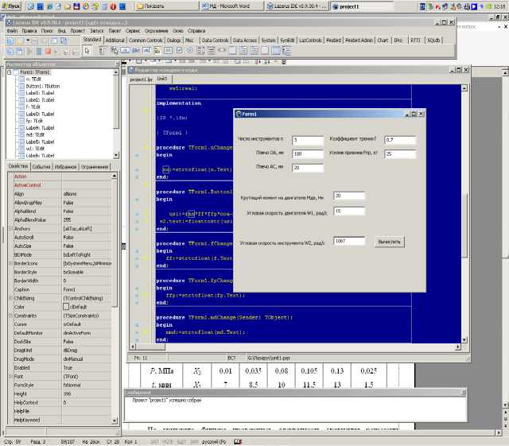Open the Проект menu
This screenshot has height=446, width=509.
coord(76,31)
